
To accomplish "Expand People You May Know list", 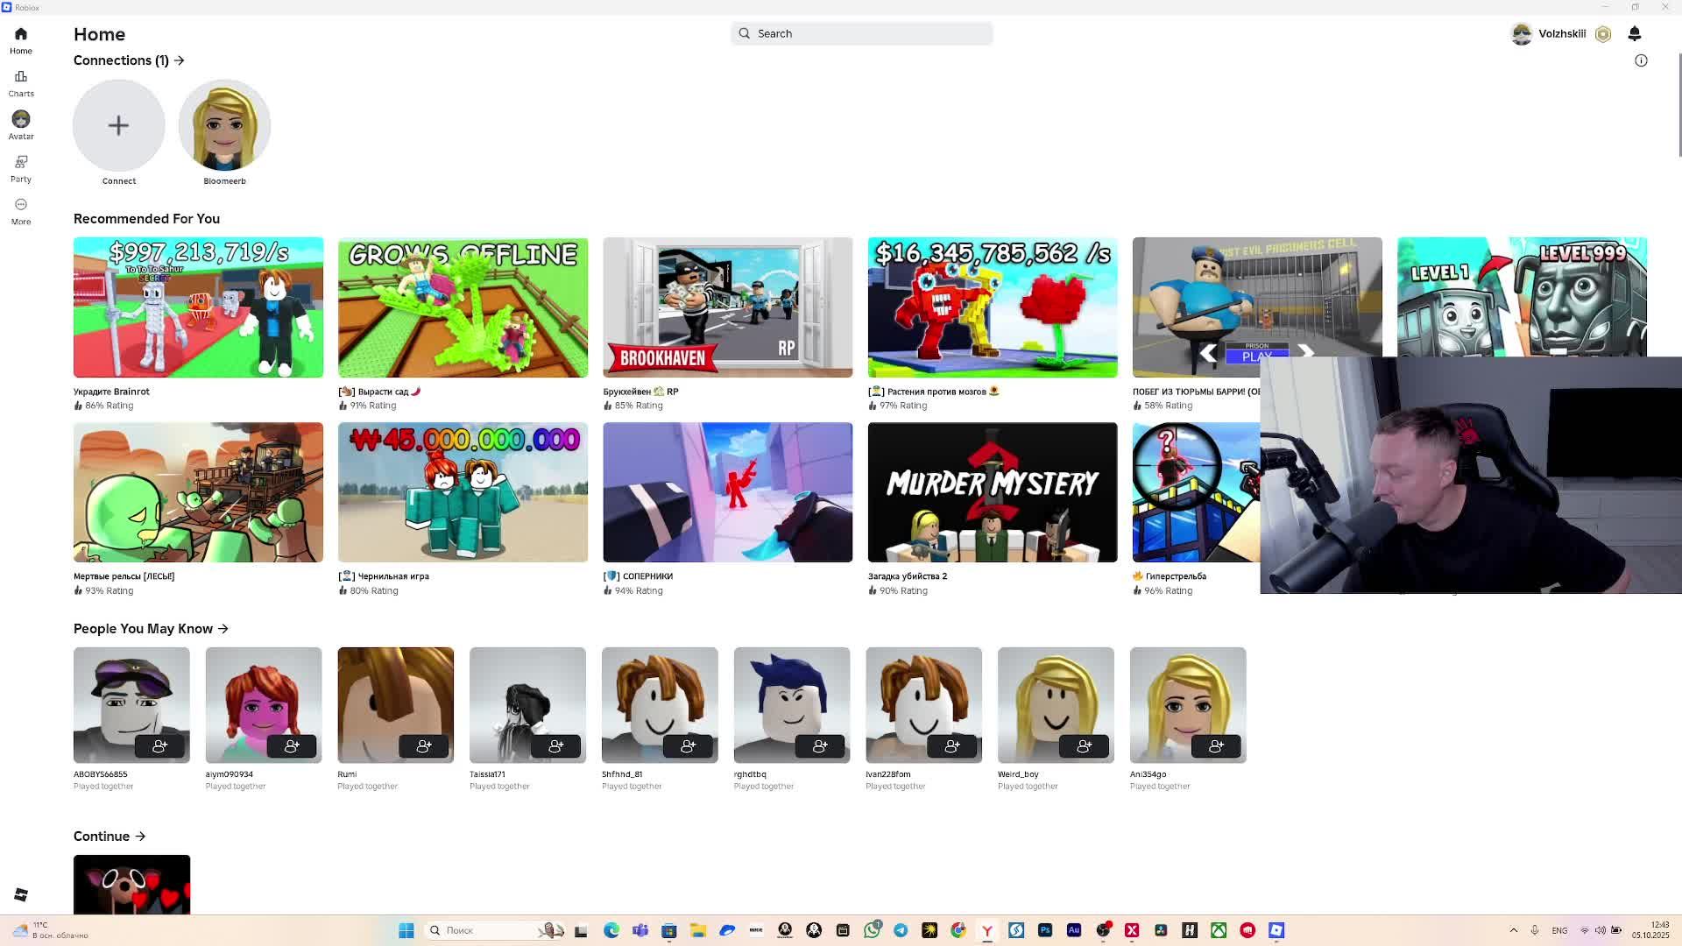I will click(223, 629).
